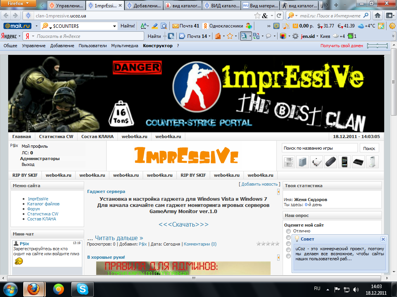Image resolution: width=397 pixels, height=297 pixels.
Task: Click the highlighter pen icon in Mail.ru toolbar
Action: (x=155, y=26)
